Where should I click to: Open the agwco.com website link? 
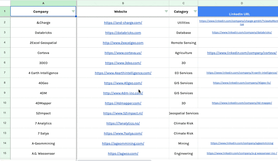click(123, 154)
